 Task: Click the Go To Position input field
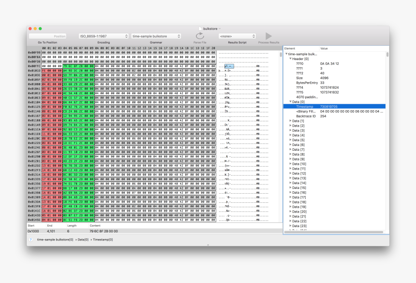47,36
